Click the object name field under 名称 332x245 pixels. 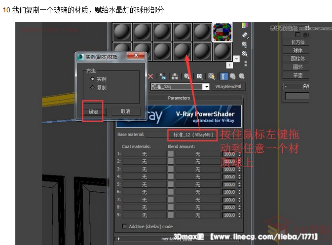pos(297,96)
